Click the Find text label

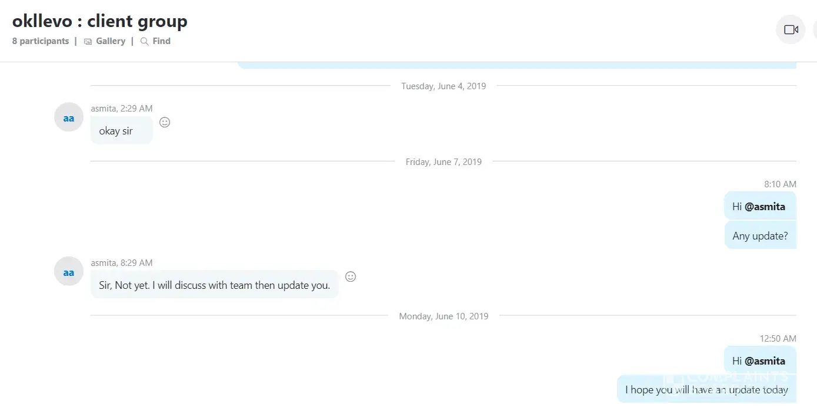coord(161,41)
